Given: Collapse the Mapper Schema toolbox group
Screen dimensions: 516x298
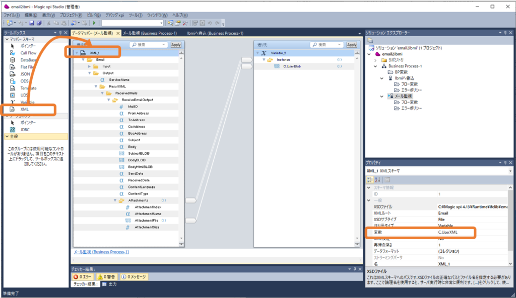Looking at the screenshot, I should 7,39.
